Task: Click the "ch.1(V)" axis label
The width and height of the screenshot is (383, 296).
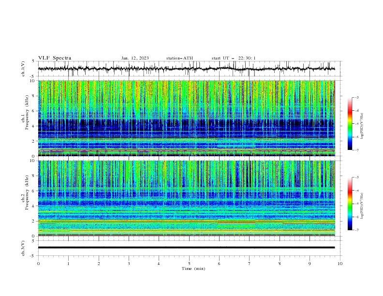Action: click(x=23, y=69)
